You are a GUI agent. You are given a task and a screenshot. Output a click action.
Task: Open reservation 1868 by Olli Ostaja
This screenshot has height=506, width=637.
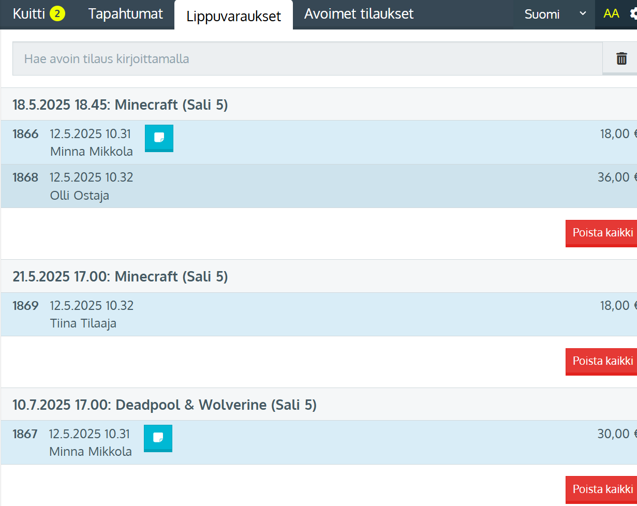pos(310,186)
